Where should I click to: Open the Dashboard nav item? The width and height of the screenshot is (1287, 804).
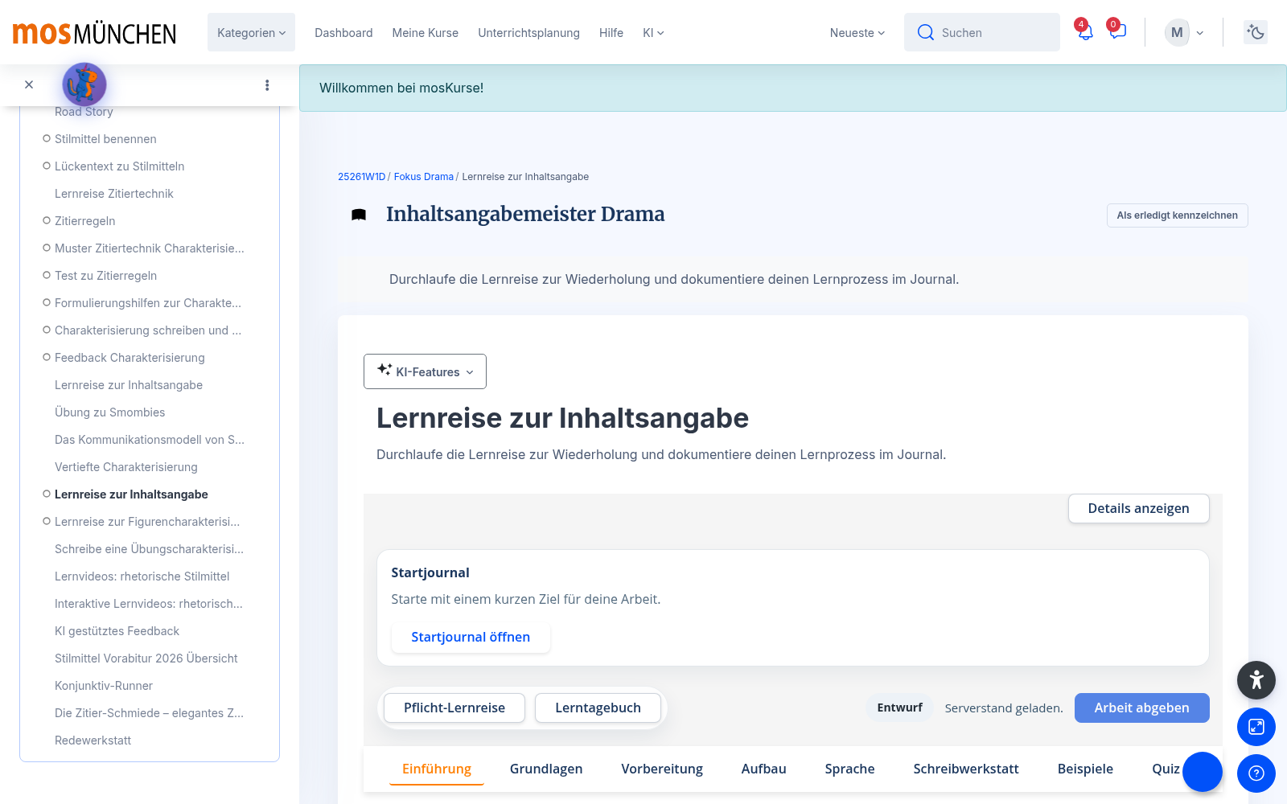(x=343, y=33)
